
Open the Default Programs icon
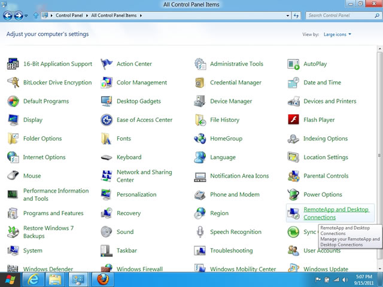click(x=13, y=101)
